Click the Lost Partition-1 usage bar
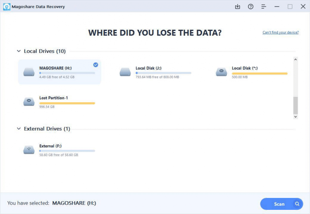 [67, 103]
